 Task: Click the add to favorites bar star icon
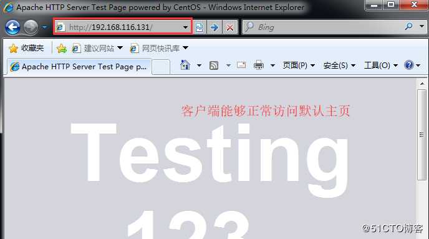click(x=61, y=49)
